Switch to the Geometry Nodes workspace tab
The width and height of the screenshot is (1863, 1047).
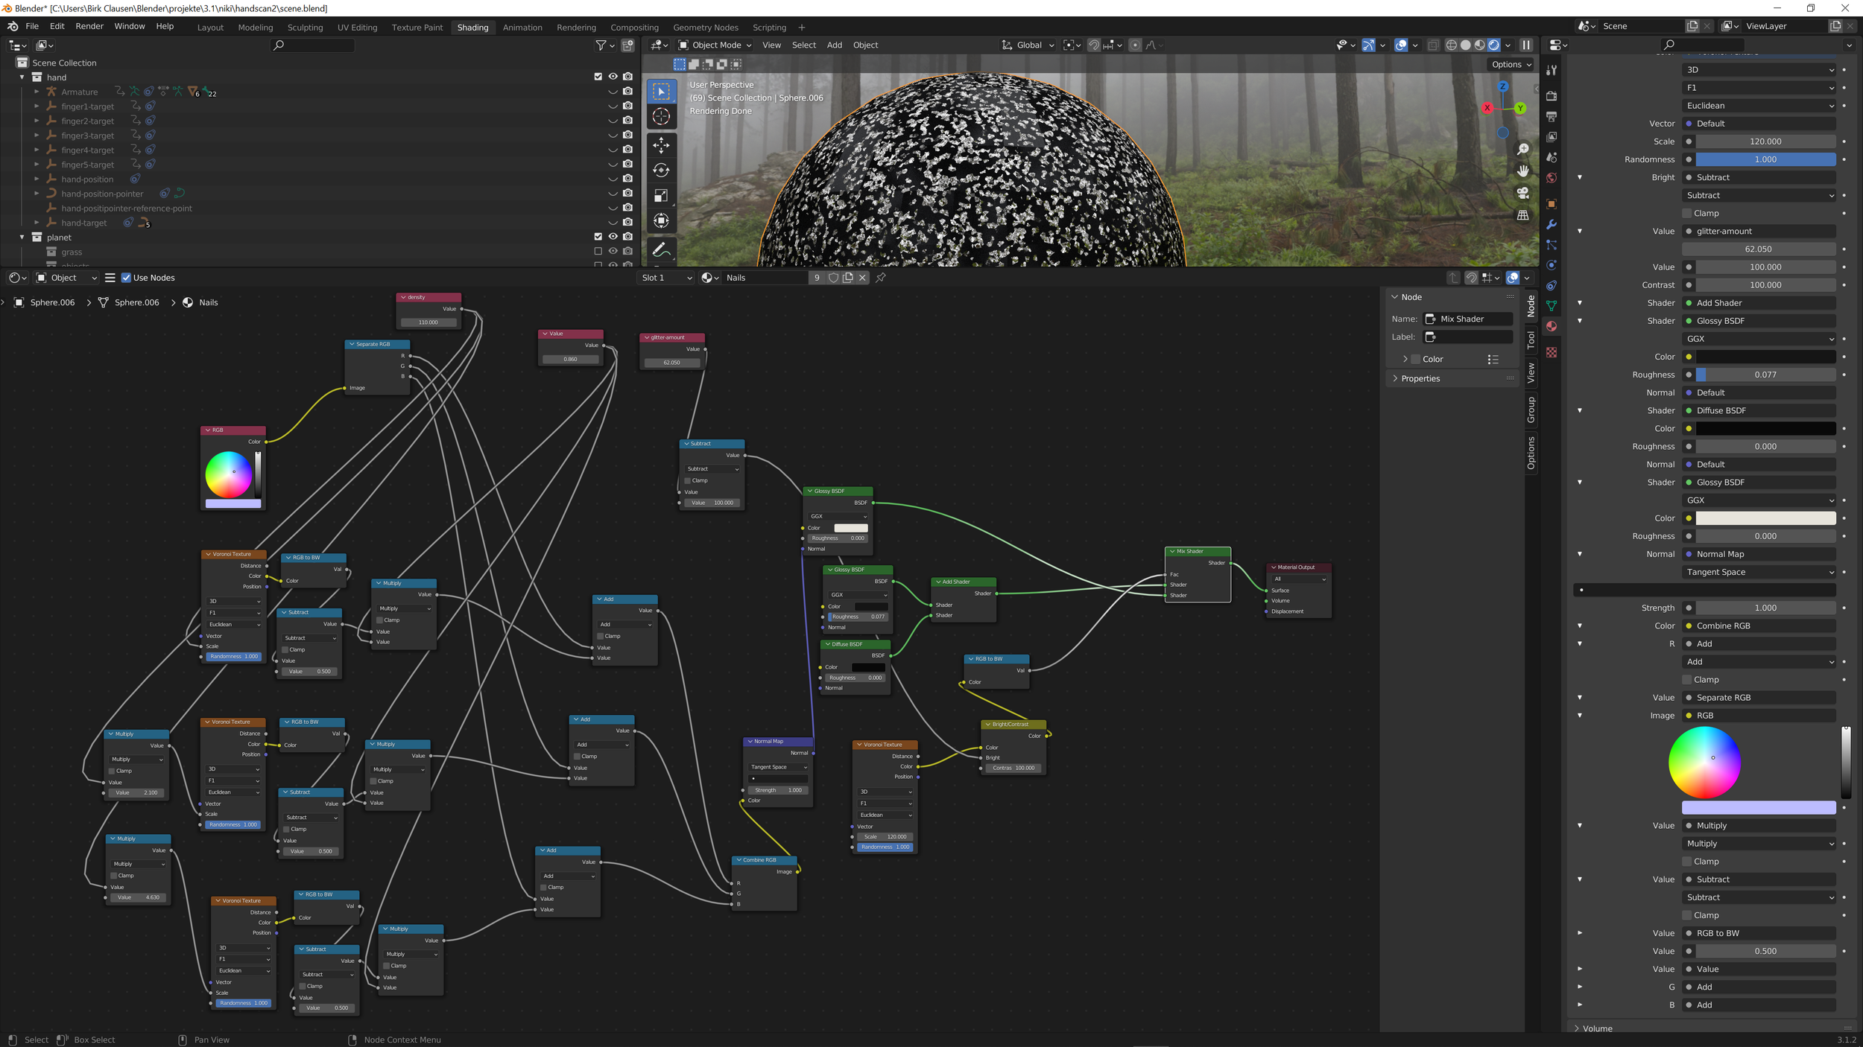pos(705,28)
